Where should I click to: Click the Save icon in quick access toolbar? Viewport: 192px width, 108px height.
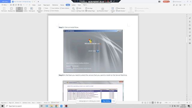pos(13,5)
